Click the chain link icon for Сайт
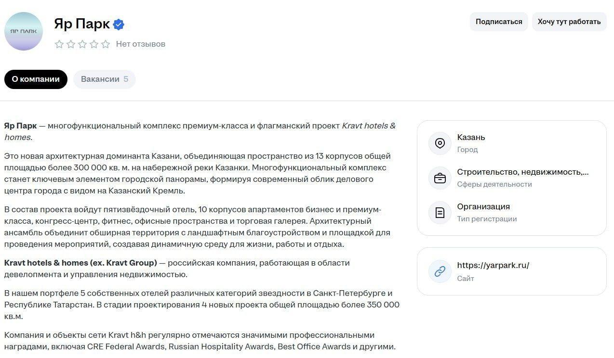 coord(440,271)
